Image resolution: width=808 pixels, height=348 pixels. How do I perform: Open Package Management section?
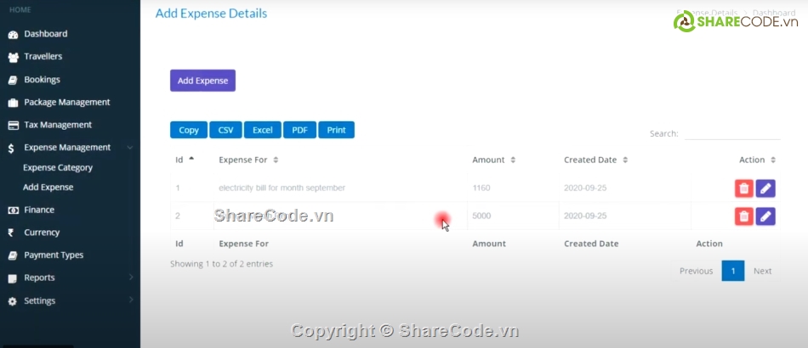[x=67, y=103]
